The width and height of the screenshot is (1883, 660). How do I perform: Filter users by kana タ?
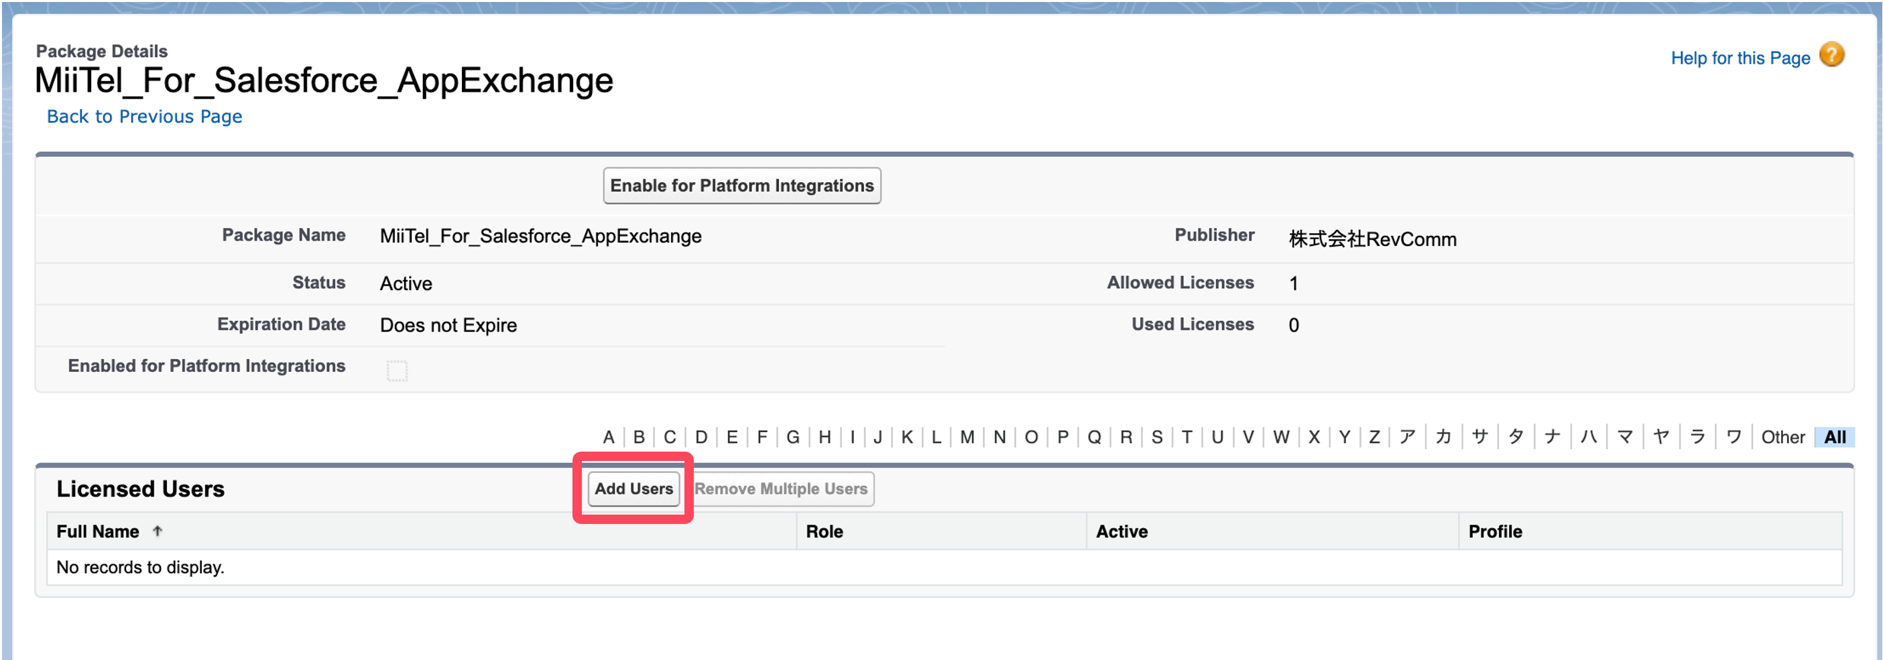coord(1516,437)
